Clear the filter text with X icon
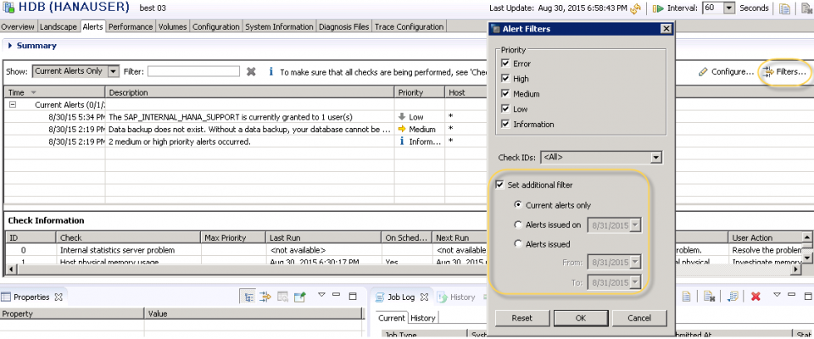The height and width of the screenshot is (339, 814). (x=251, y=72)
